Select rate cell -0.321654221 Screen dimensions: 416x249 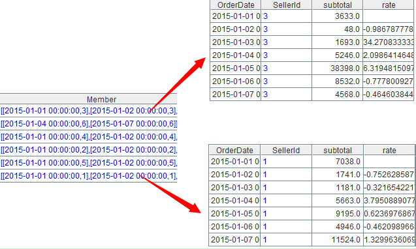pyautogui.click(x=389, y=188)
